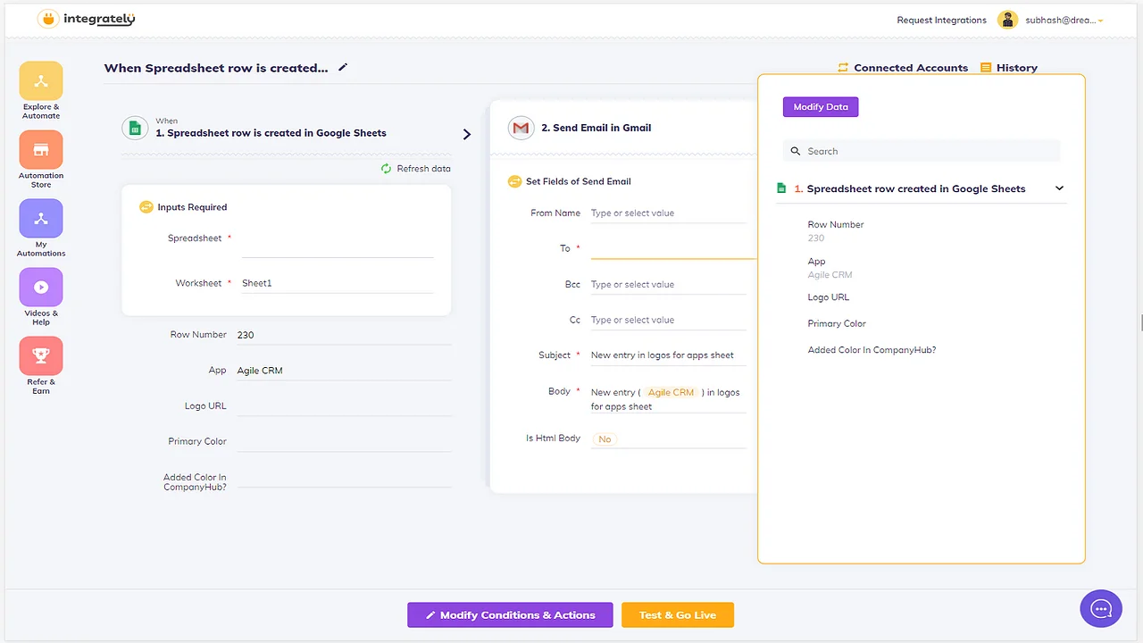1143x643 pixels.
Task: Expand step 1 details with the chevron arrow
Action: (466, 134)
